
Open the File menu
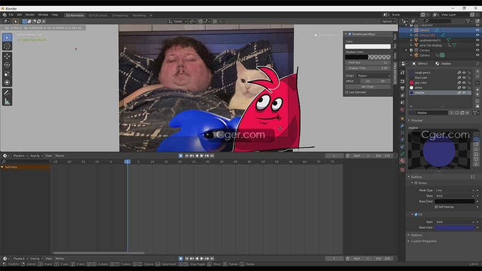11,15
